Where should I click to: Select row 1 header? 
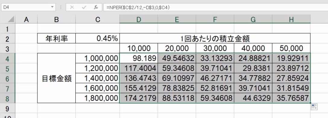coord(8,29)
